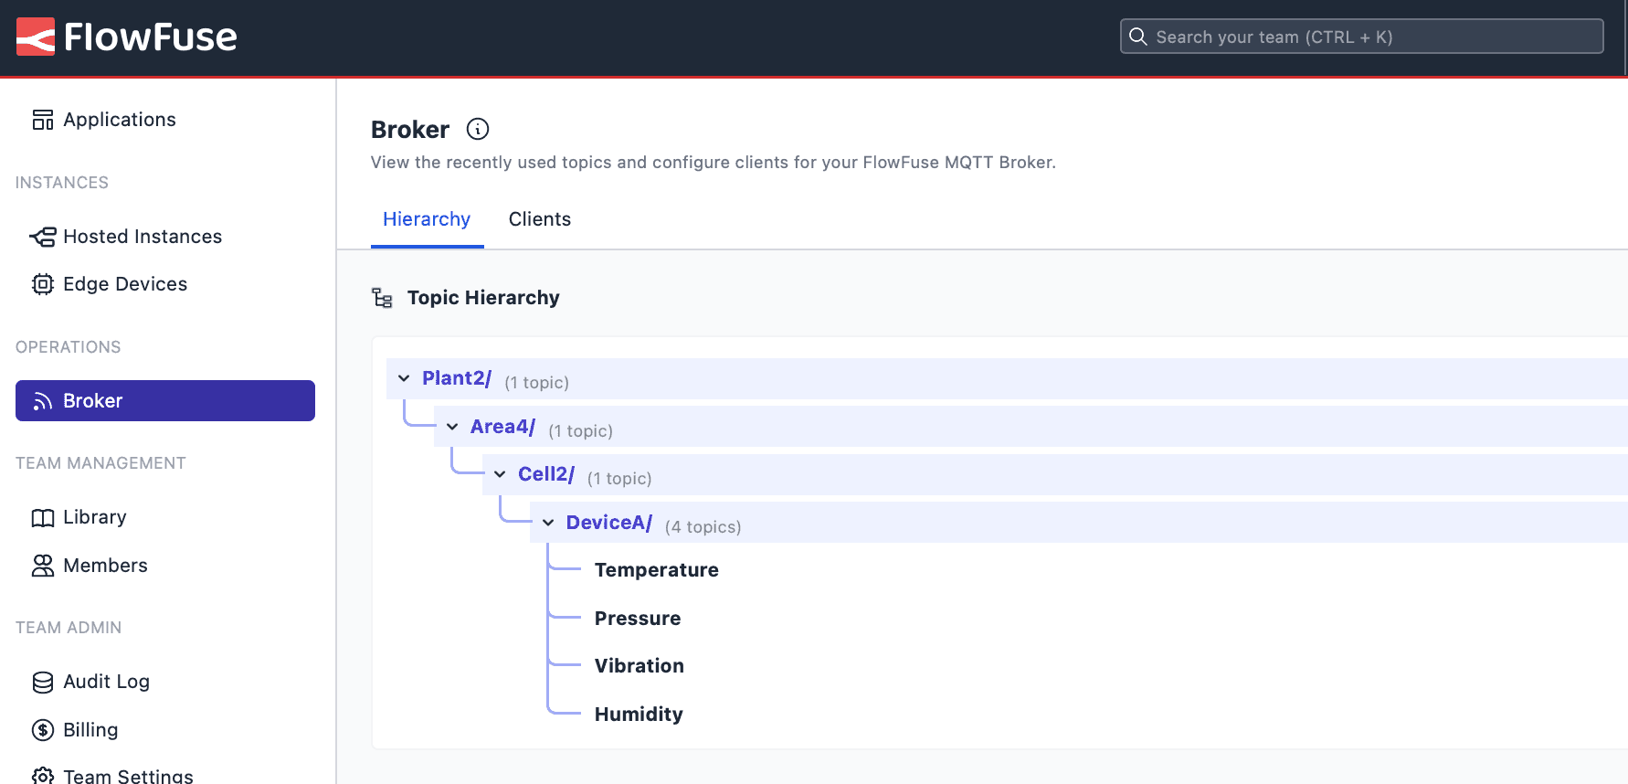1628x784 pixels.
Task: Click the FlowFuse logo icon
Action: pyautogui.click(x=35, y=37)
